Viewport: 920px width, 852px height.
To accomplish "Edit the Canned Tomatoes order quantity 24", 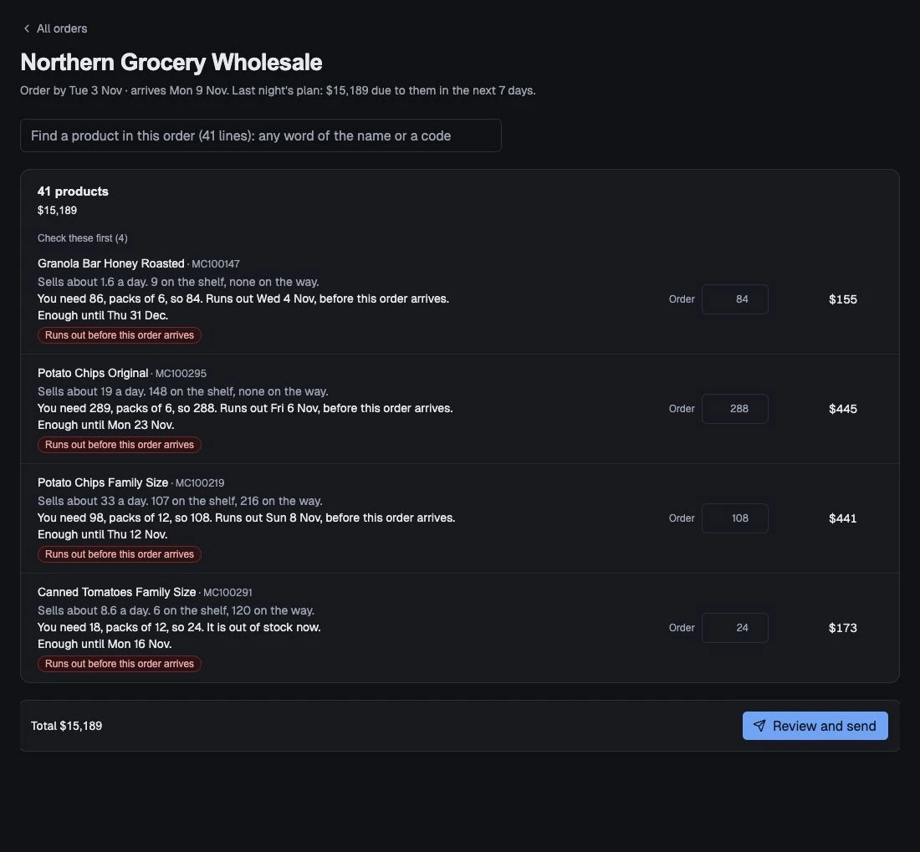I will [734, 628].
